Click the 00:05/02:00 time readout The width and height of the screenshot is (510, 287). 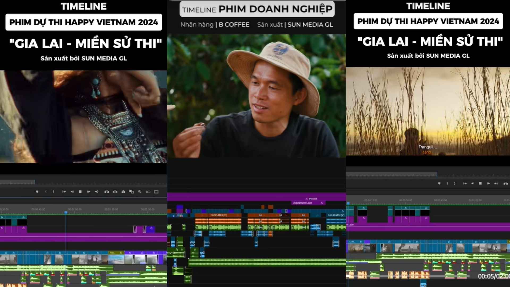pyautogui.click(x=494, y=276)
